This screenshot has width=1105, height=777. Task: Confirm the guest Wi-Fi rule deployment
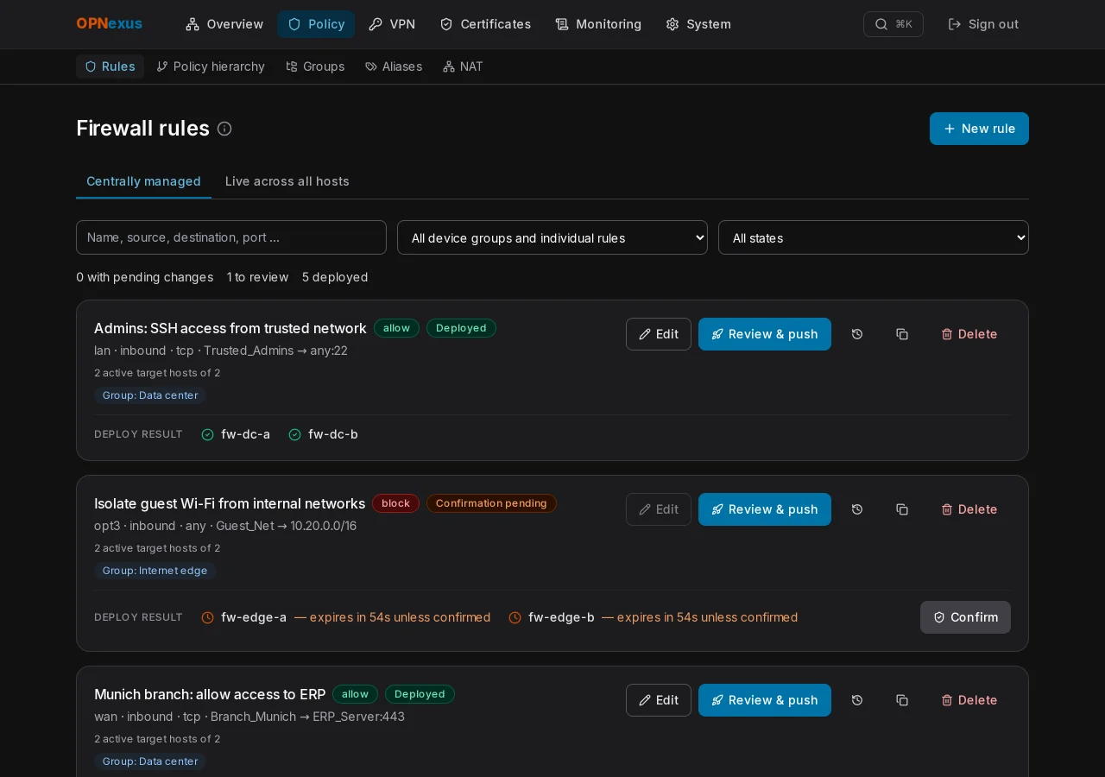coord(965,617)
